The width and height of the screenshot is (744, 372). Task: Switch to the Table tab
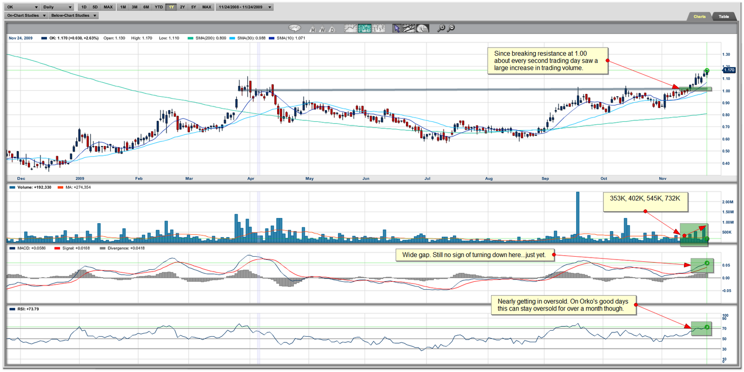tap(724, 16)
